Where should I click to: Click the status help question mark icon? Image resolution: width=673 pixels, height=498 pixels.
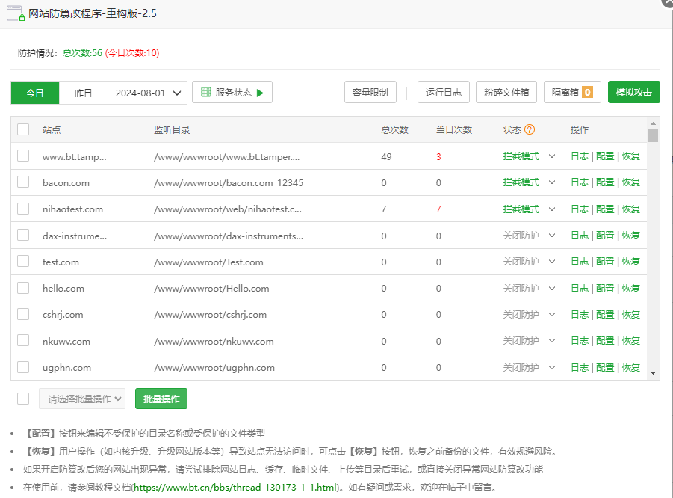530,129
